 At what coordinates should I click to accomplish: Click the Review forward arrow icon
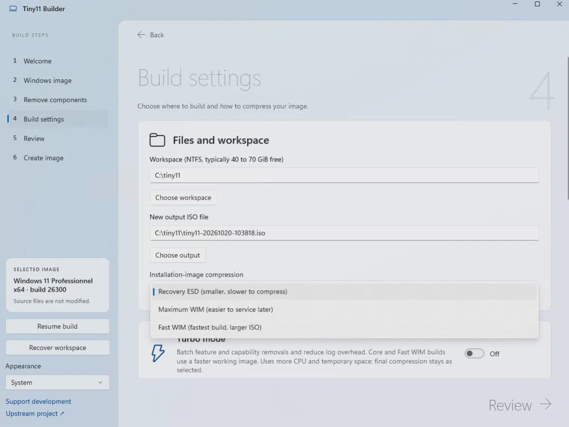click(x=545, y=404)
